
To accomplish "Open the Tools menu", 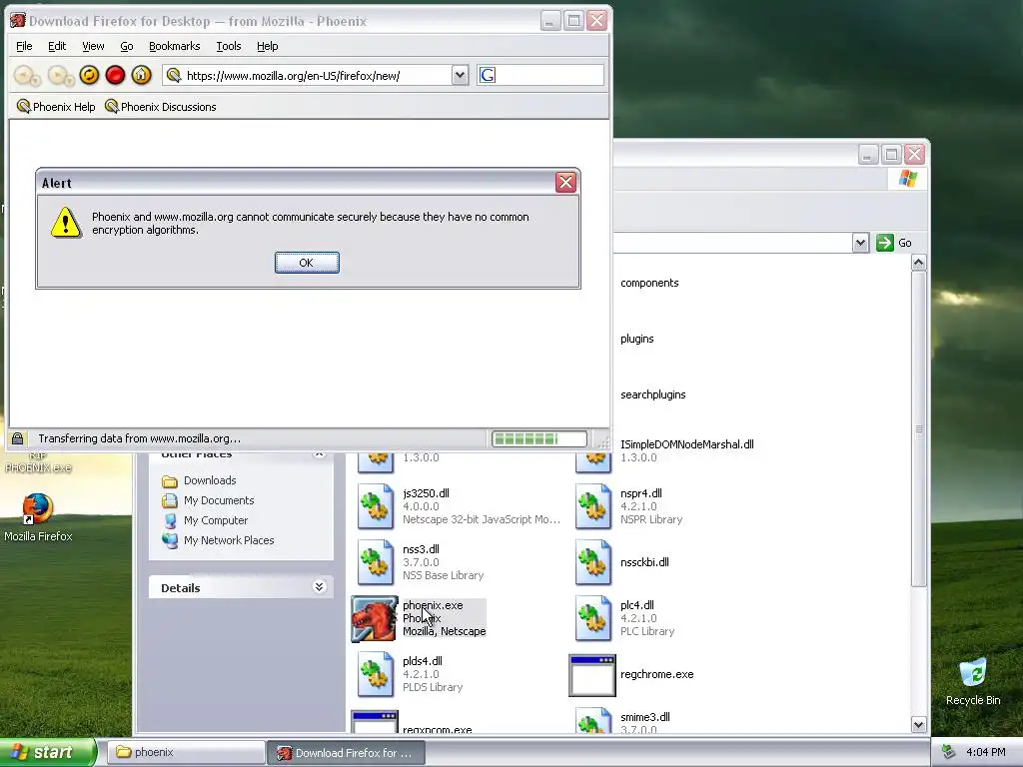I will [x=229, y=46].
